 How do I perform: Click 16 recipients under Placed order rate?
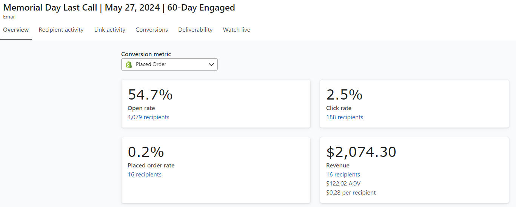[x=145, y=175]
